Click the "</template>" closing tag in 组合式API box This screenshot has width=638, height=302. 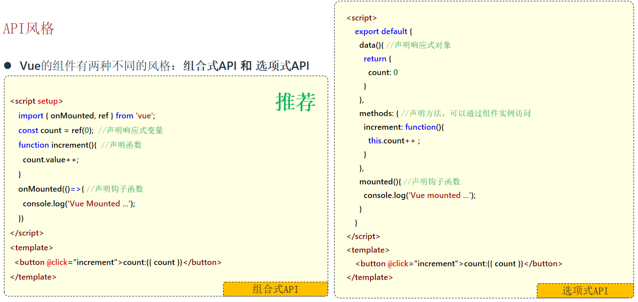(33, 277)
